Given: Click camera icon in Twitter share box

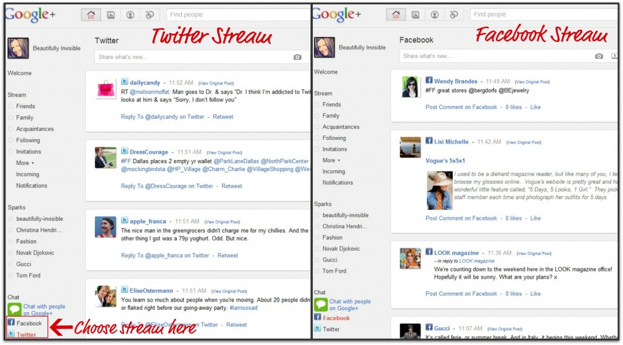Looking at the screenshot, I should [x=297, y=57].
